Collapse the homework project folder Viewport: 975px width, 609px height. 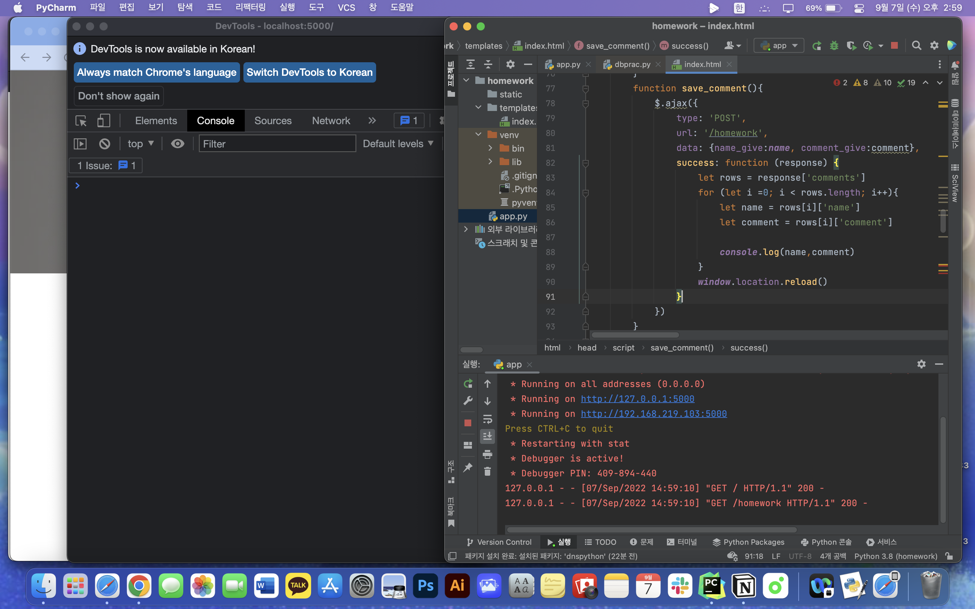coord(466,80)
